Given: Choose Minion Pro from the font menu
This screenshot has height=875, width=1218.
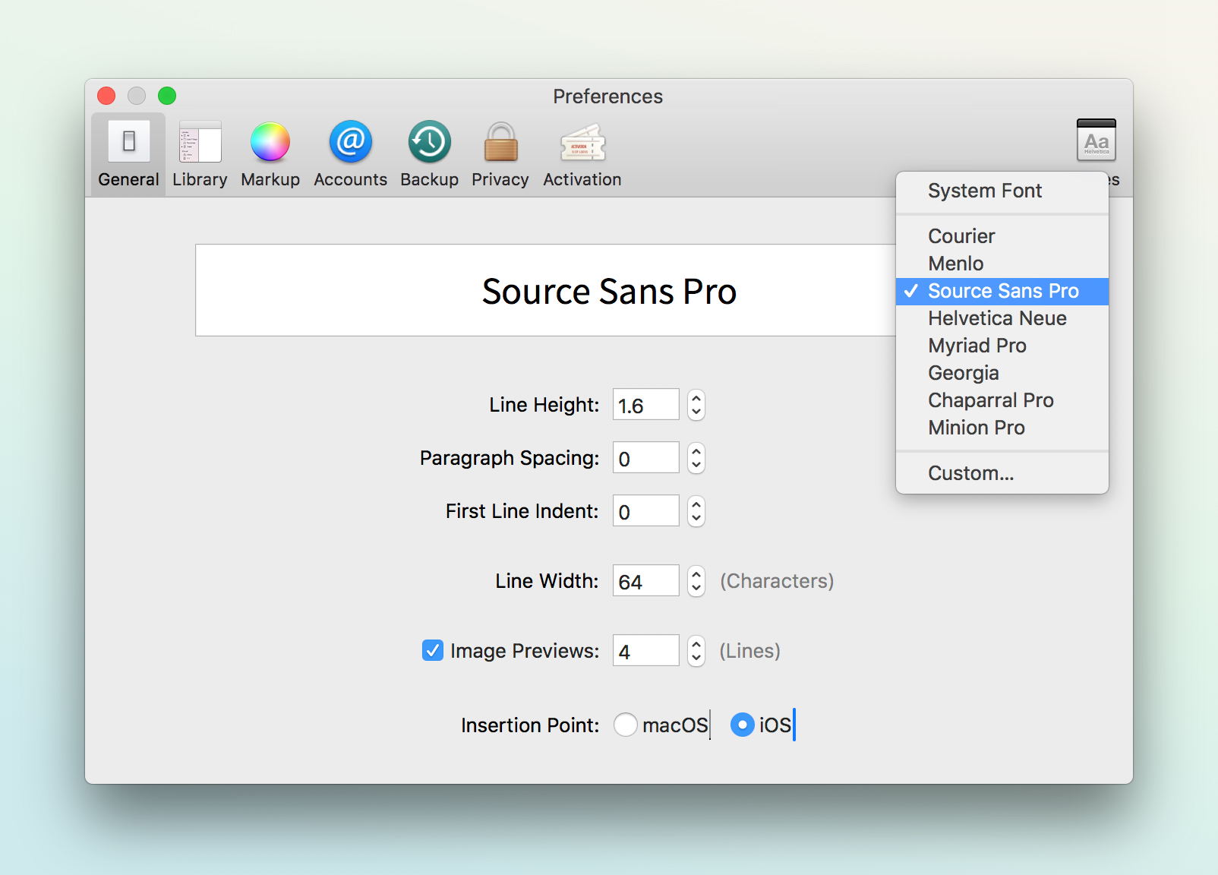Looking at the screenshot, I should coord(1002,428).
